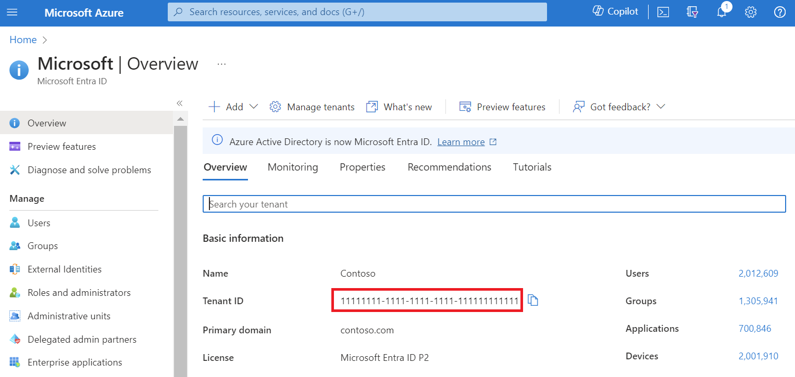Image resolution: width=795 pixels, height=377 pixels.
Task: Open the ellipsis more options next to Overview
Action: (x=222, y=64)
